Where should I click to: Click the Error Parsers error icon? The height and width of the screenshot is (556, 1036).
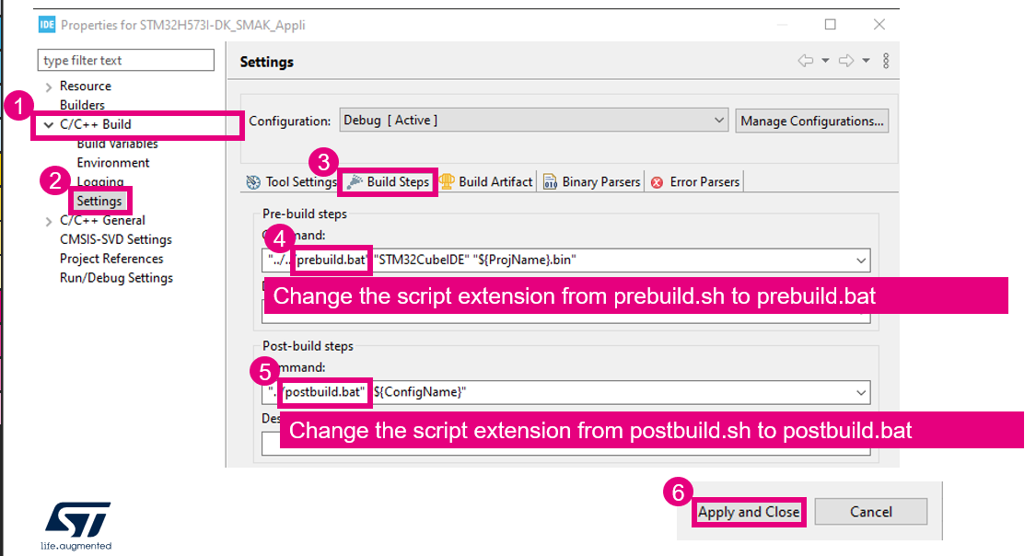[655, 181]
